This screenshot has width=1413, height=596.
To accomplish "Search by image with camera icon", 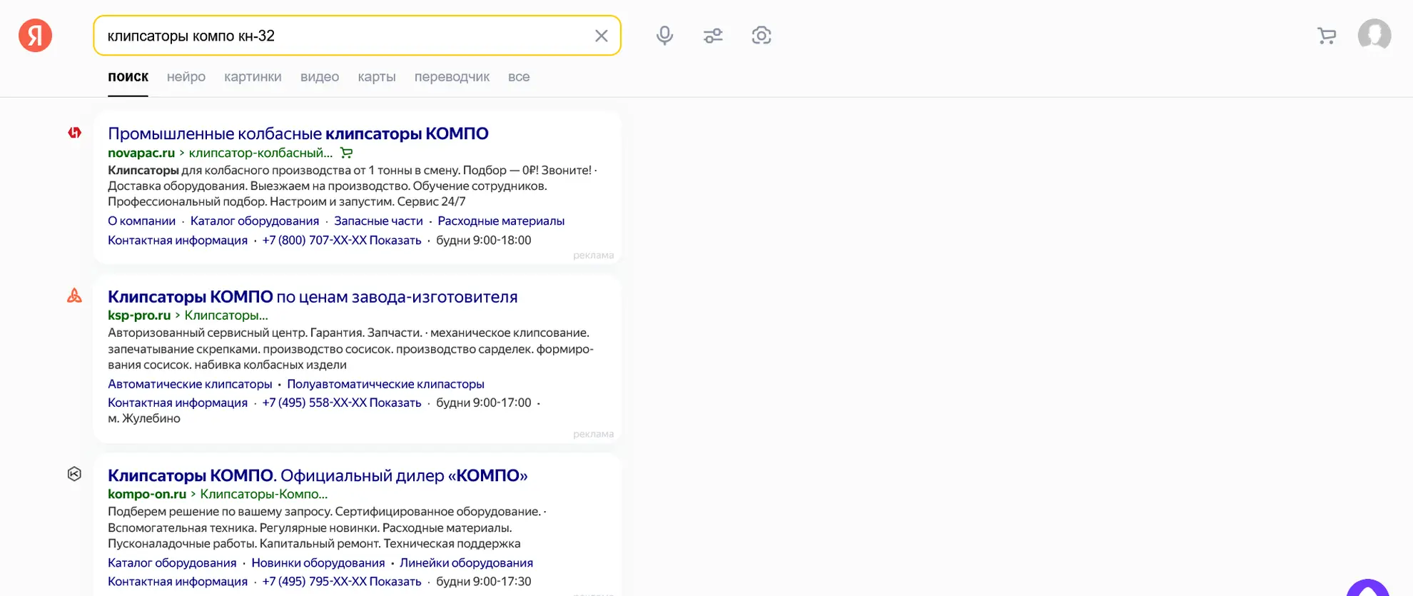I will (761, 36).
